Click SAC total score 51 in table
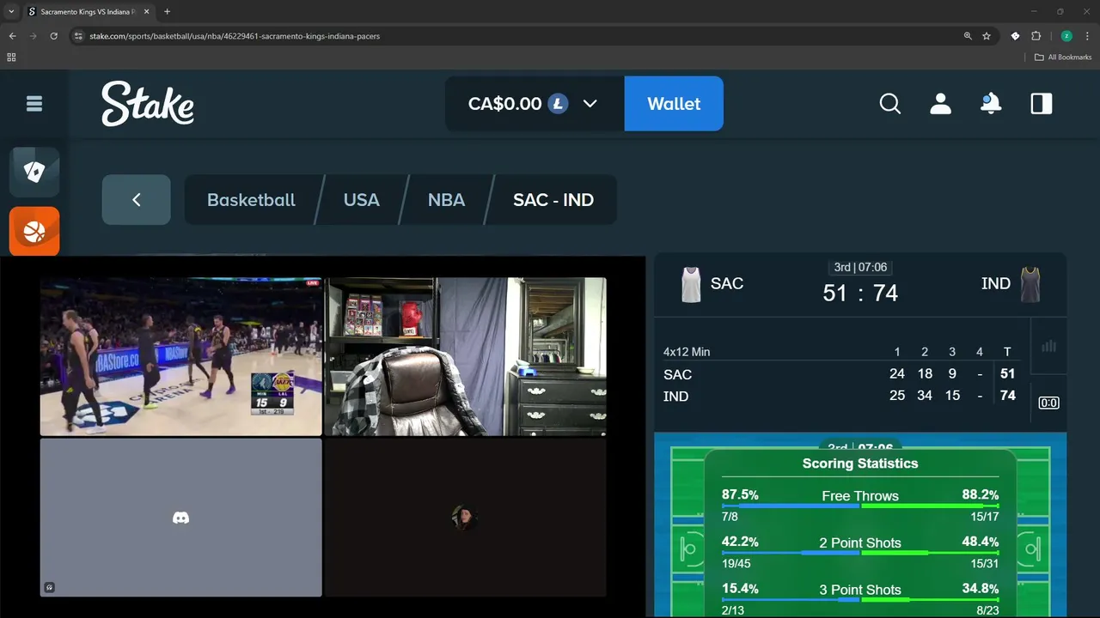The width and height of the screenshot is (1100, 618). pos(1007,374)
